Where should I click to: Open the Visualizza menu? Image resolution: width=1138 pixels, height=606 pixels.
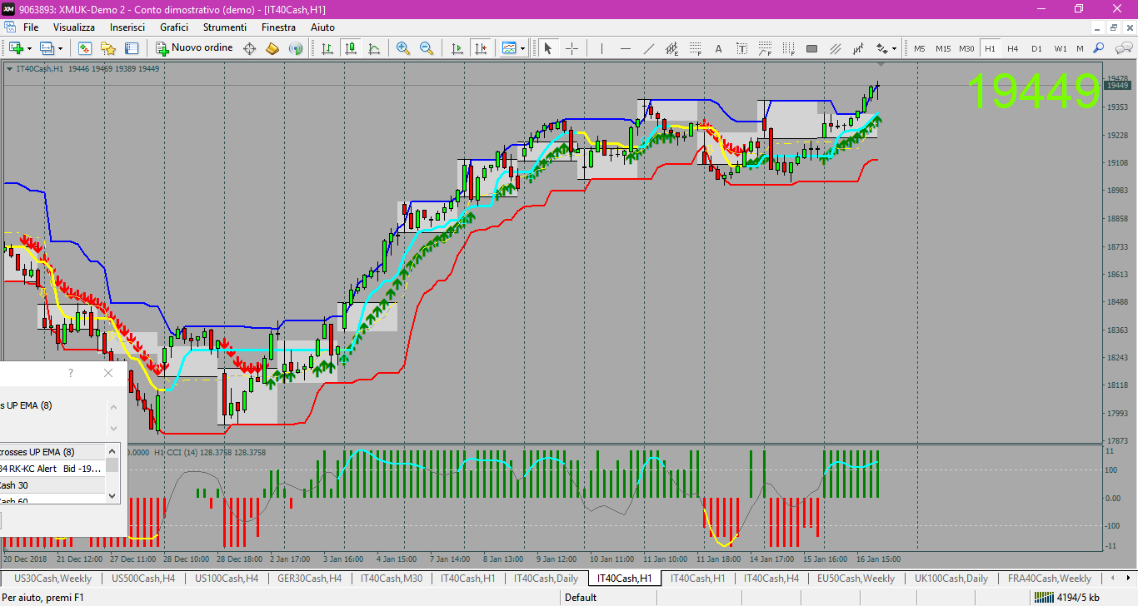click(74, 27)
